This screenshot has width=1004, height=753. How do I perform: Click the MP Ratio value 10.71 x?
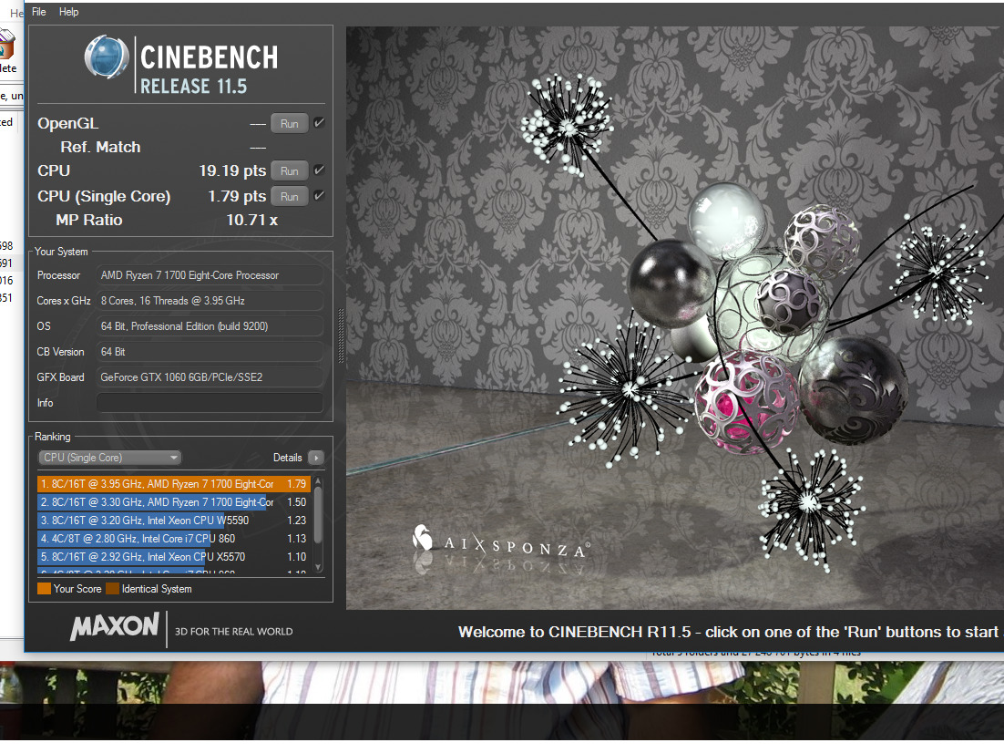(252, 221)
